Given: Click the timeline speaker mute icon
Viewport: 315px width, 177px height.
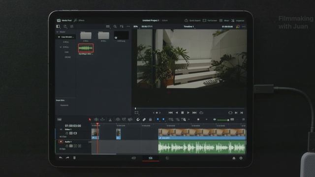Looking at the screenshot, I should 215,119.
